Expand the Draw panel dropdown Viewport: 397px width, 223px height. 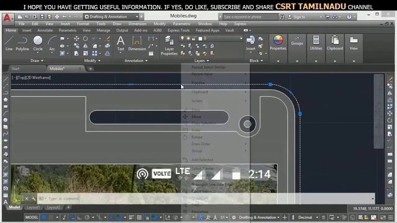click(37, 61)
